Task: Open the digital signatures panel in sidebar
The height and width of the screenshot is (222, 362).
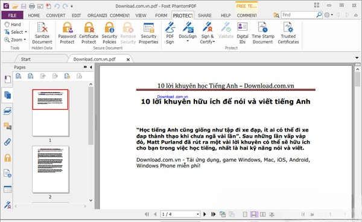Action: click(7, 205)
